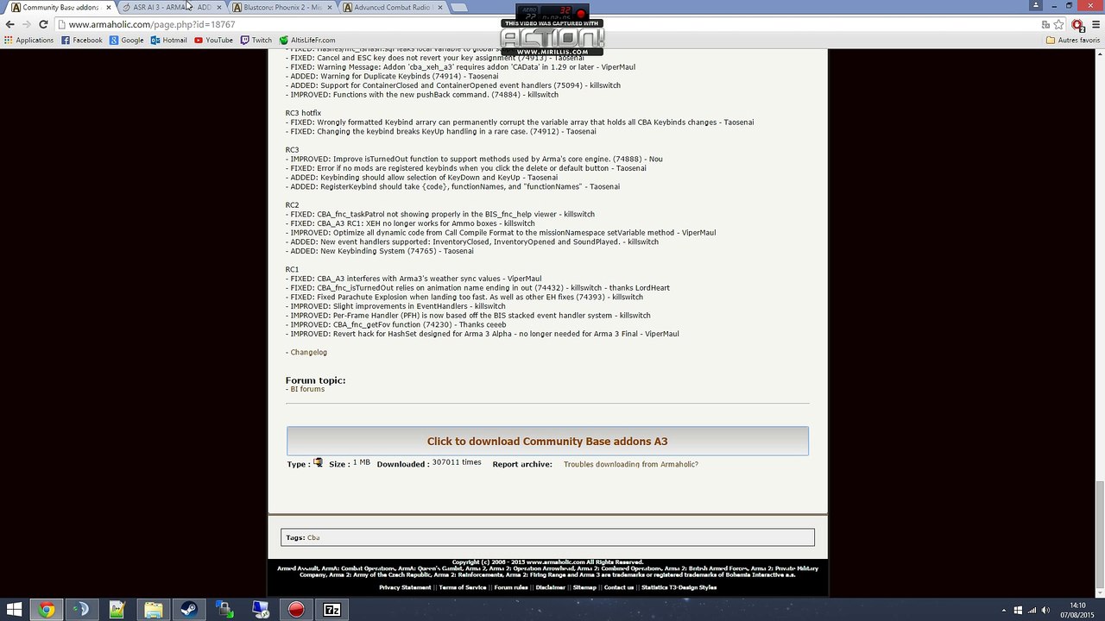This screenshot has width=1105, height=621.
Task: Click the scrollbar down arrow
Action: [x=1099, y=593]
